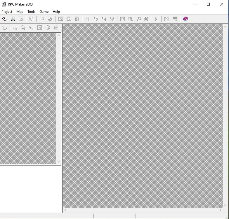
Task: Click the full screen toggle icon
Action: tap(166, 19)
